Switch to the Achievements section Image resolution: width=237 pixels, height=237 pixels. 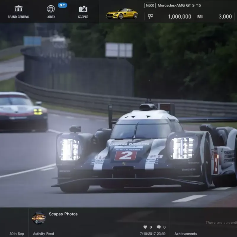tap(186, 234)
